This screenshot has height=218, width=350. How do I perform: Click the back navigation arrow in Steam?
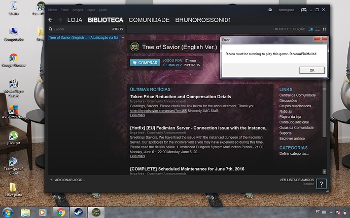[x=50, y=20]
